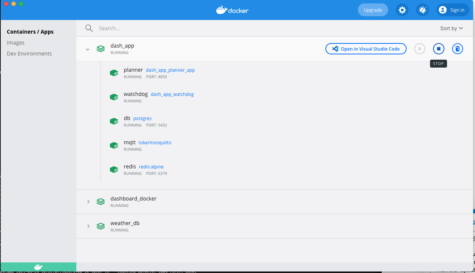Click the weather_db group title
Screen dimensions: 475x273
coord(125,223)
